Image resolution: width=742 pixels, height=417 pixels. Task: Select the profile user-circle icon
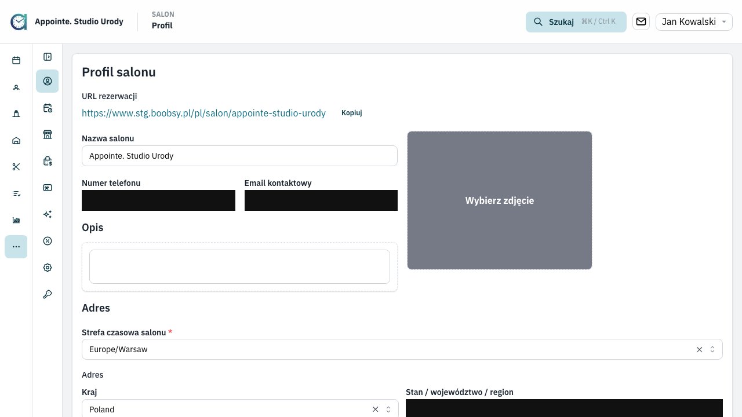(48, 81)
